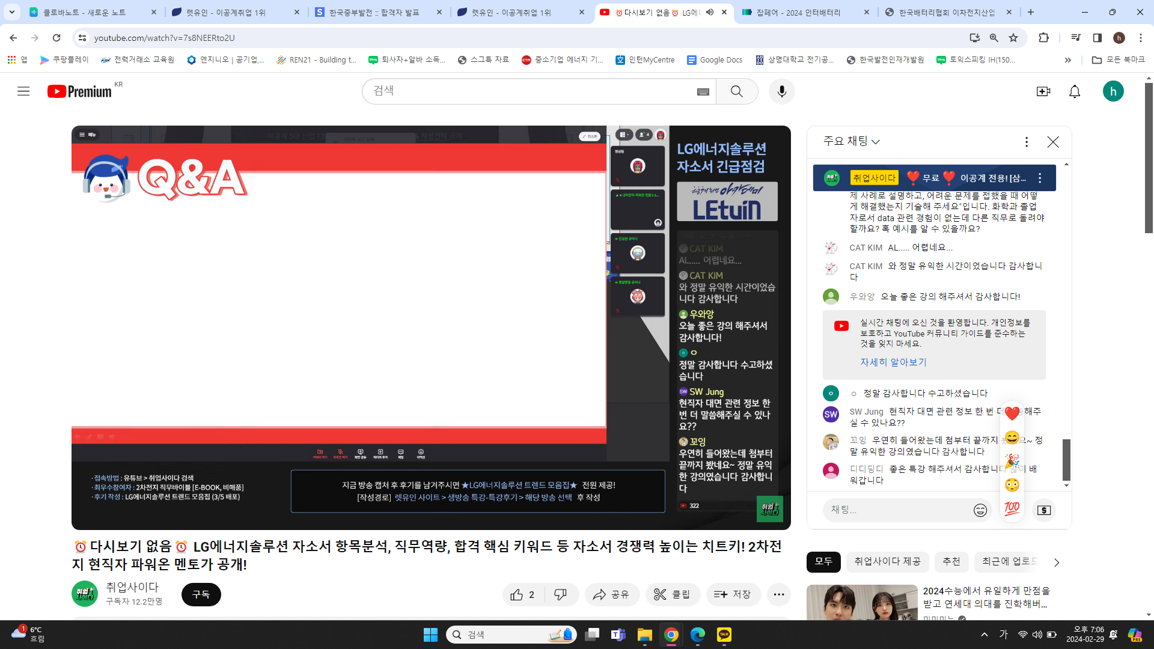Expand the 주요 채팅 chat mode dropdown
The height and width of the screenshot is (649, 1154).
point(852,141)
